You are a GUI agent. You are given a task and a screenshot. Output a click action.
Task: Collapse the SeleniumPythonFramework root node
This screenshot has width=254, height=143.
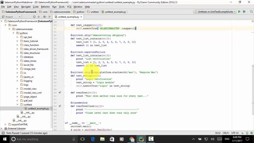click(2, 21)
